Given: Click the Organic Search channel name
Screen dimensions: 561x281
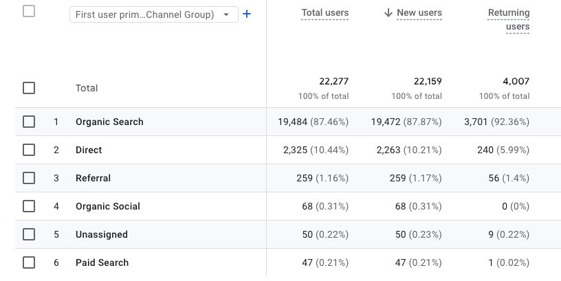Looking at the screenshot, I should tap(109, 122).
